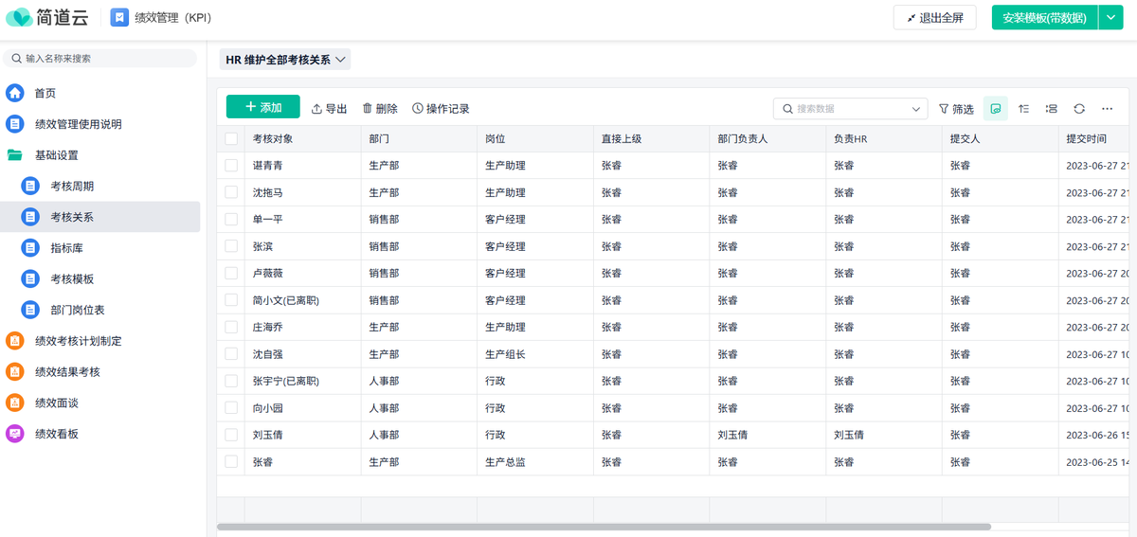The image size is (1137, 537).
Task: Open 指标库 in the sidebar
Action: point(64,248)
